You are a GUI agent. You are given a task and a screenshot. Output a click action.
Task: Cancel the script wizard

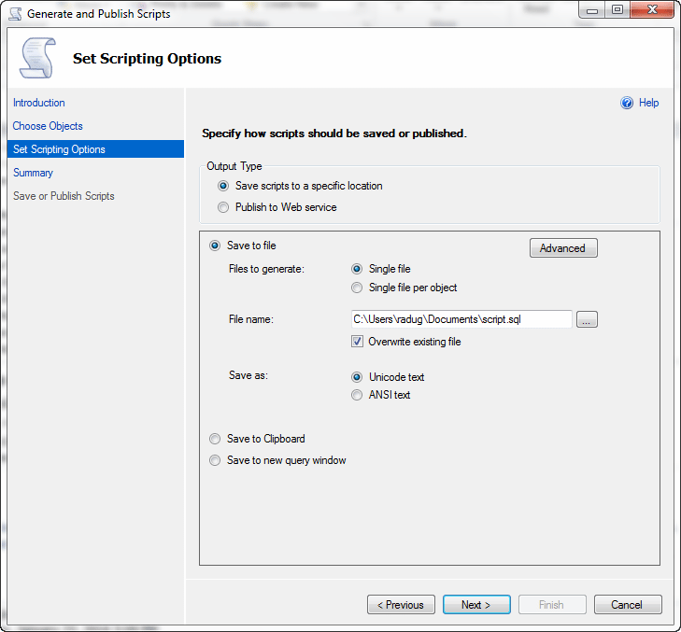click(628, 605)
